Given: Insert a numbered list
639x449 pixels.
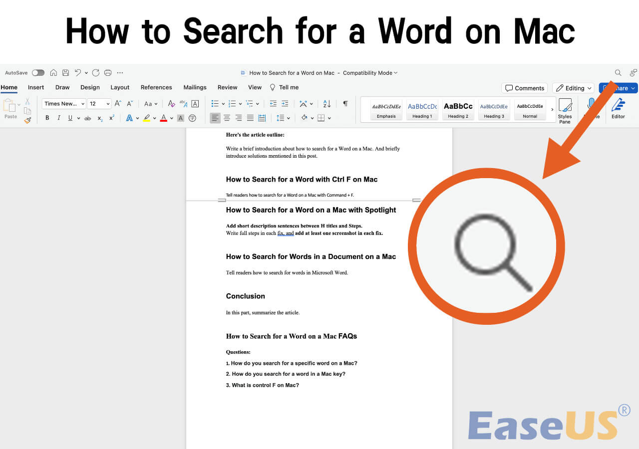Looking at the screenshot, I should [232, 104].
